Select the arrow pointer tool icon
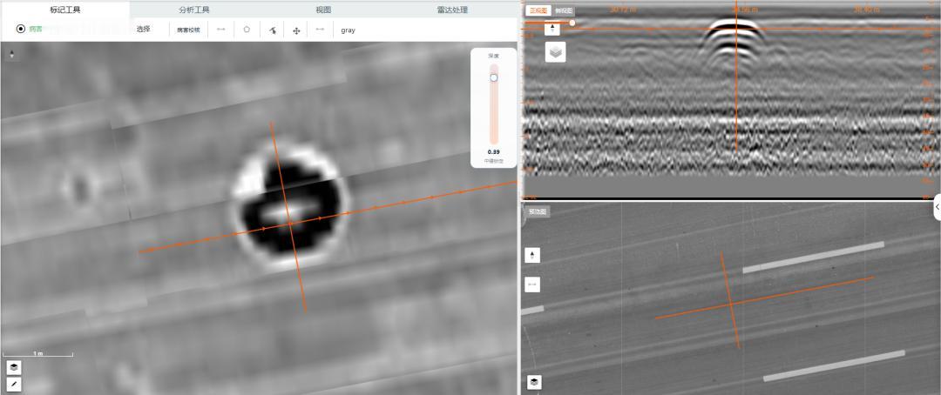This screenshot has width=941, height=395. pos(272,30)
